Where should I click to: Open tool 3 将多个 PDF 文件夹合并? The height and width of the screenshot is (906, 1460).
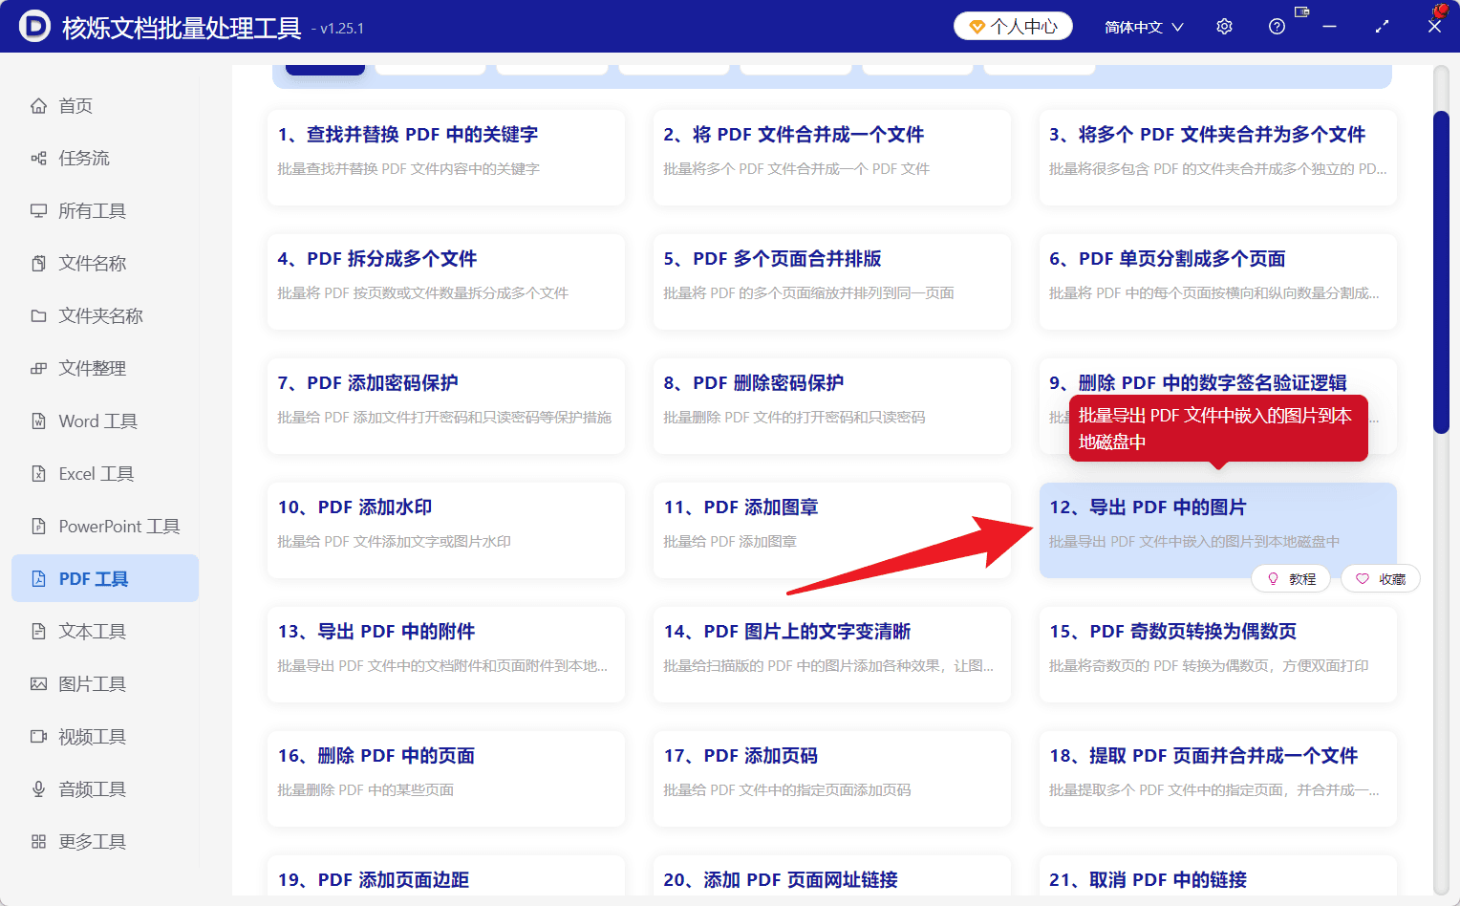pyautogui.click(x=1218, y=158)
